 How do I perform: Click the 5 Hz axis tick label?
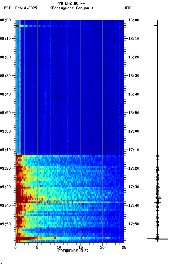click(x=37, y=248)
